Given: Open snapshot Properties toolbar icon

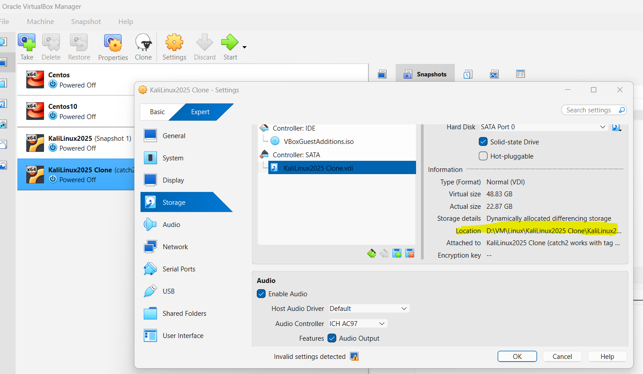Looking at the screenshot, I should coord(113,43).
